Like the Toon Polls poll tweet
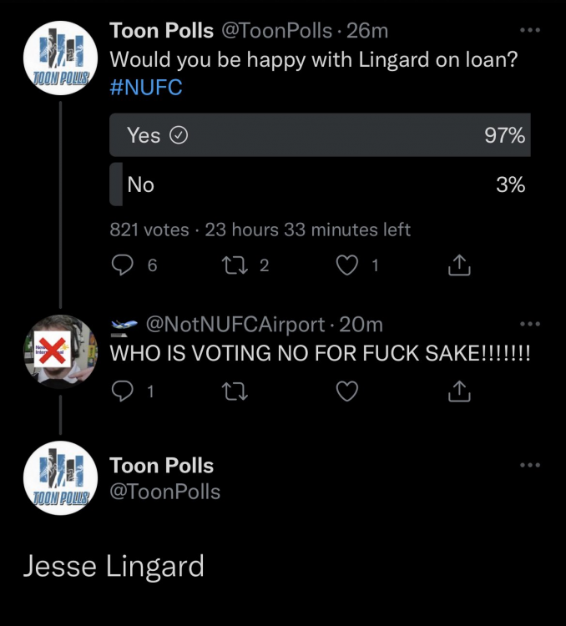Screen dimensions: 566x626 (346, 265)
